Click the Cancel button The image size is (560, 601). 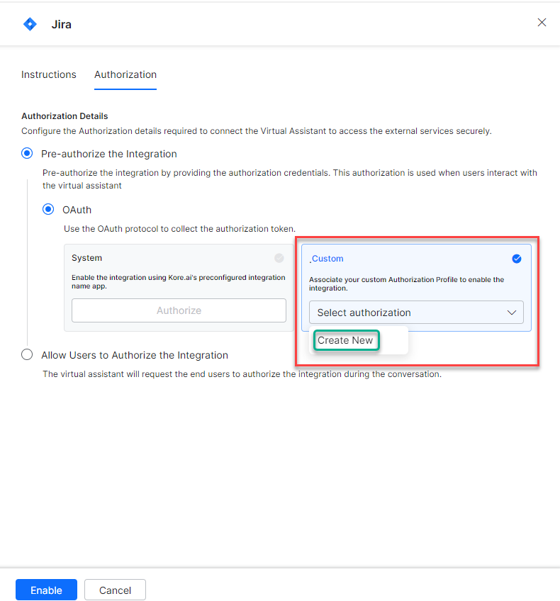115,590
